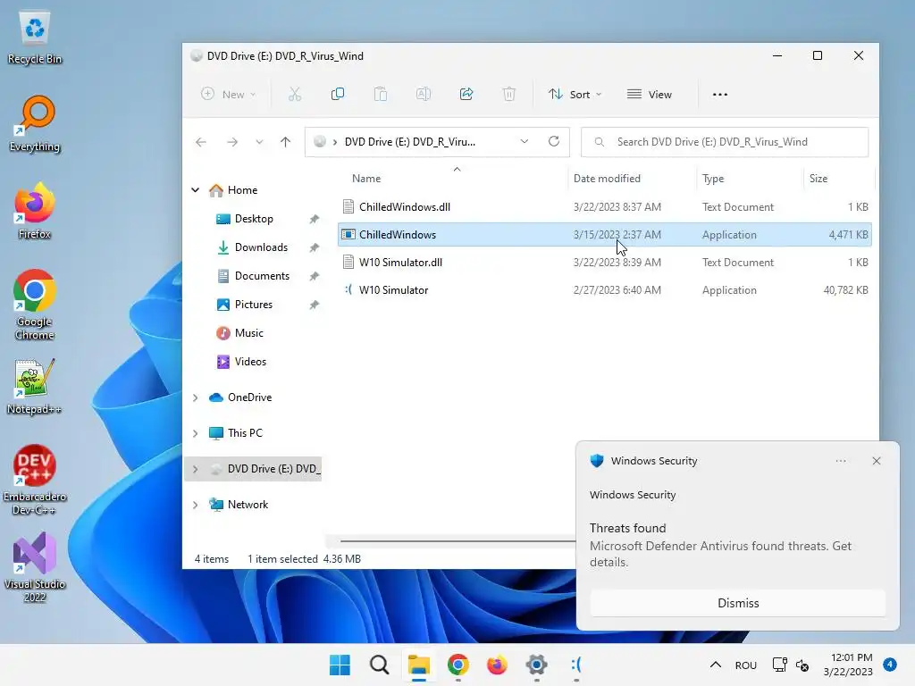Viewport: 915px width, 686px height.
Task: Select Music in navigation pane
Action: tap(248, 333)
